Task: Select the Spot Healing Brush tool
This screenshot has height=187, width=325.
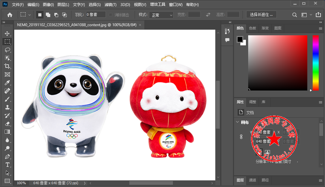Action: pos(7,91)
